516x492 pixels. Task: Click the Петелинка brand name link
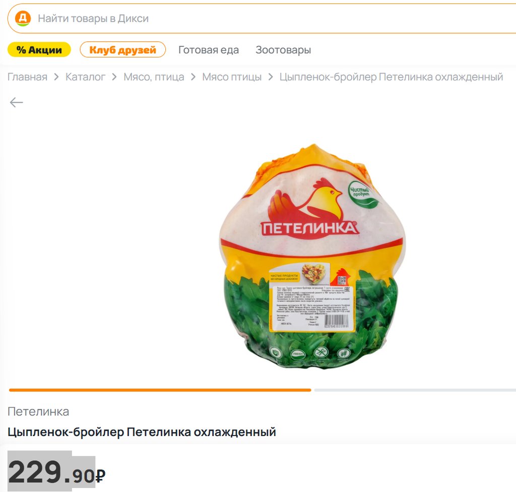pos(38,412)
